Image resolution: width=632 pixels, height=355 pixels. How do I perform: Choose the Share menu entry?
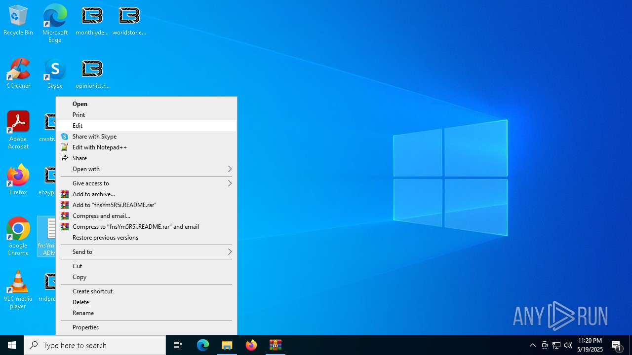[x=146, y=158]
